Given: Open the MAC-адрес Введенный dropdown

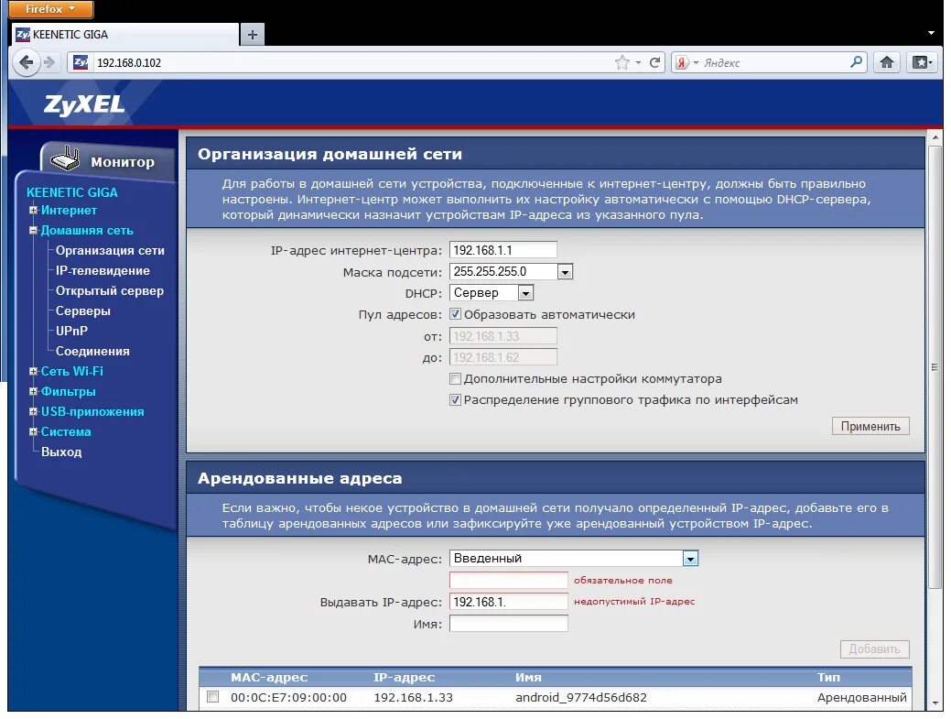Looking at the screenshot, I should click(x=574, y=558).
